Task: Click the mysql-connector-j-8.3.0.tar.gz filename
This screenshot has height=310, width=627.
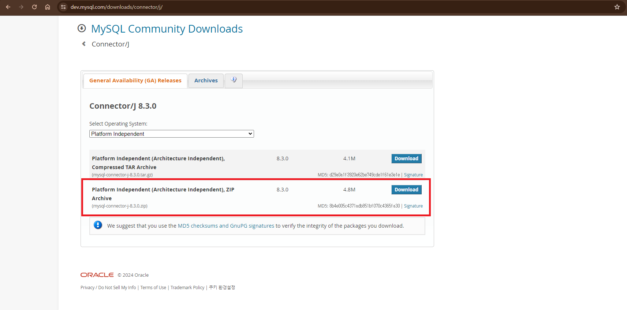Action: click(x=122, y=175)
